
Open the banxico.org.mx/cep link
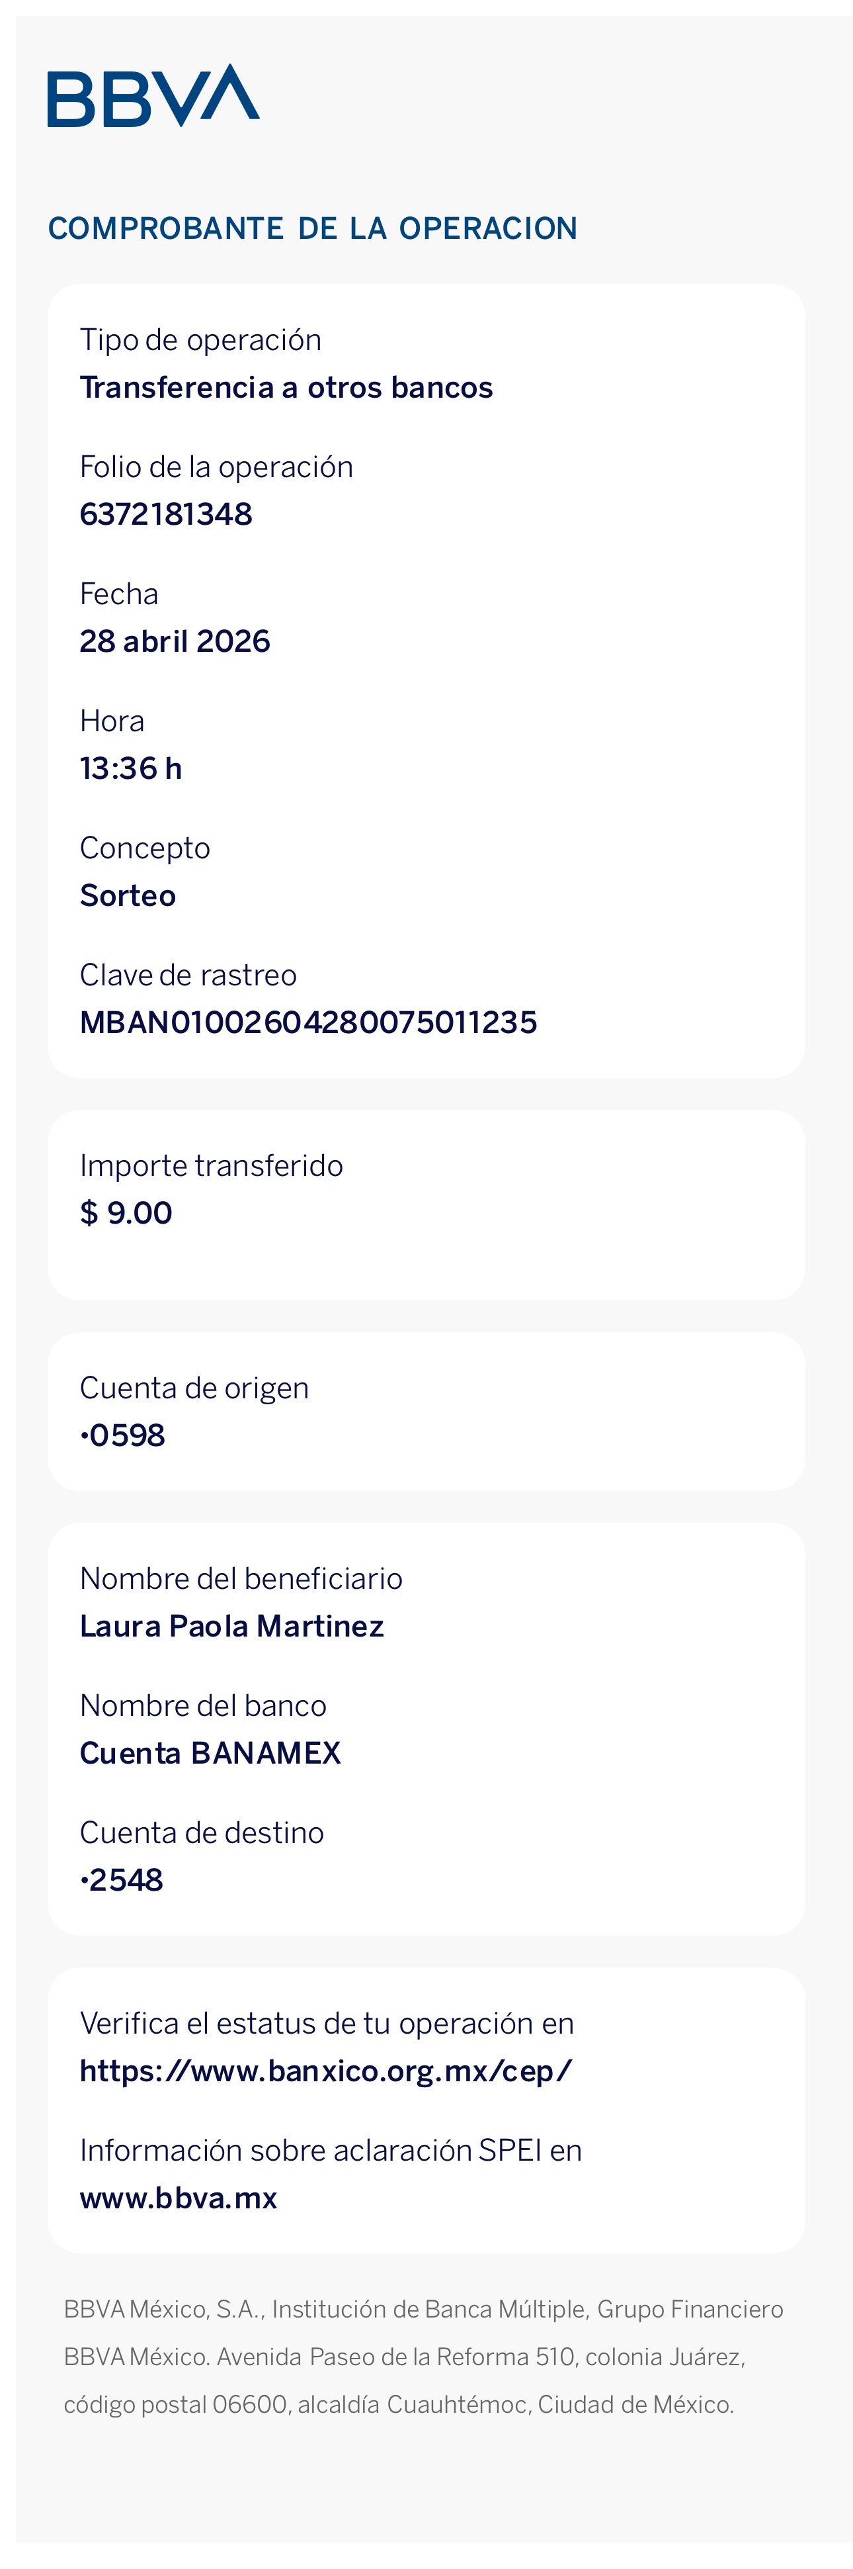point(326,2071)
